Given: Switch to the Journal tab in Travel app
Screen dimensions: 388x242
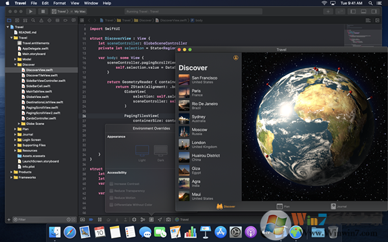Looking at the screenshot, I should point(339,207).
